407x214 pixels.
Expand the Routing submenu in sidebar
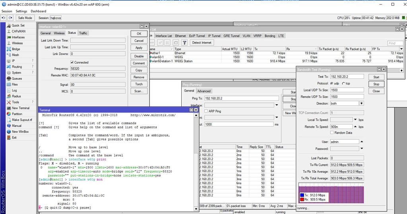point(33,67)
